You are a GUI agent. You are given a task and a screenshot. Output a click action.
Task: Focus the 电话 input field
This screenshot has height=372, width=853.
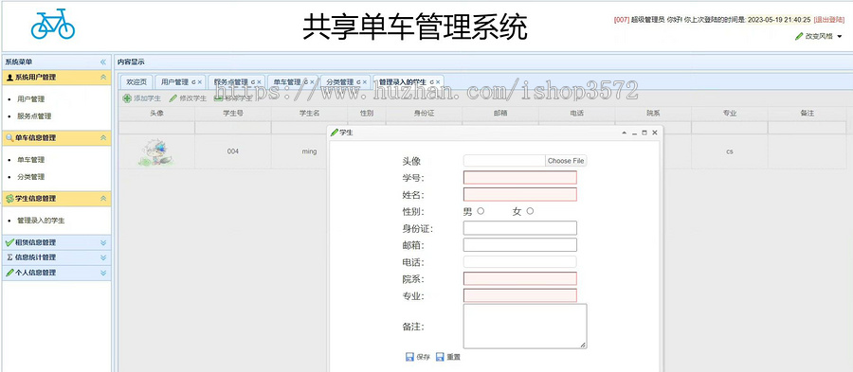(x=520, y=262)
